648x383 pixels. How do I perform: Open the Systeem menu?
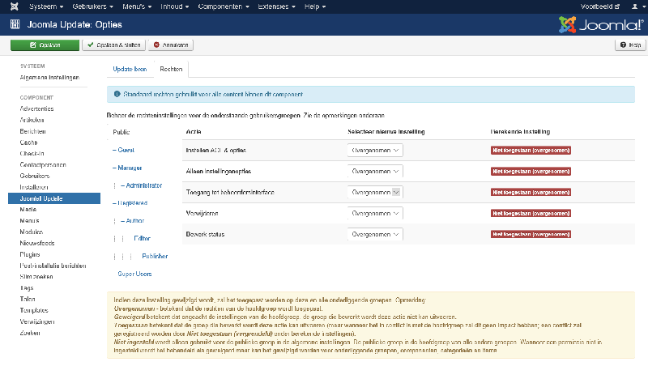click(x=46, y=6)
